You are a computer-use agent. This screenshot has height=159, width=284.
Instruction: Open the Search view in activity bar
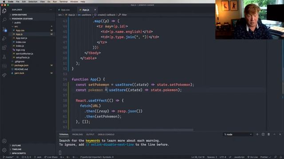[4, 20]
